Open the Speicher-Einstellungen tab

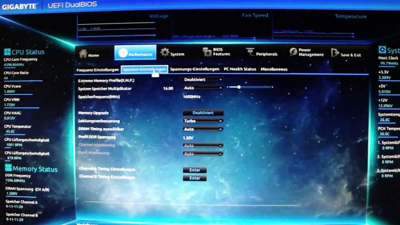144,69
